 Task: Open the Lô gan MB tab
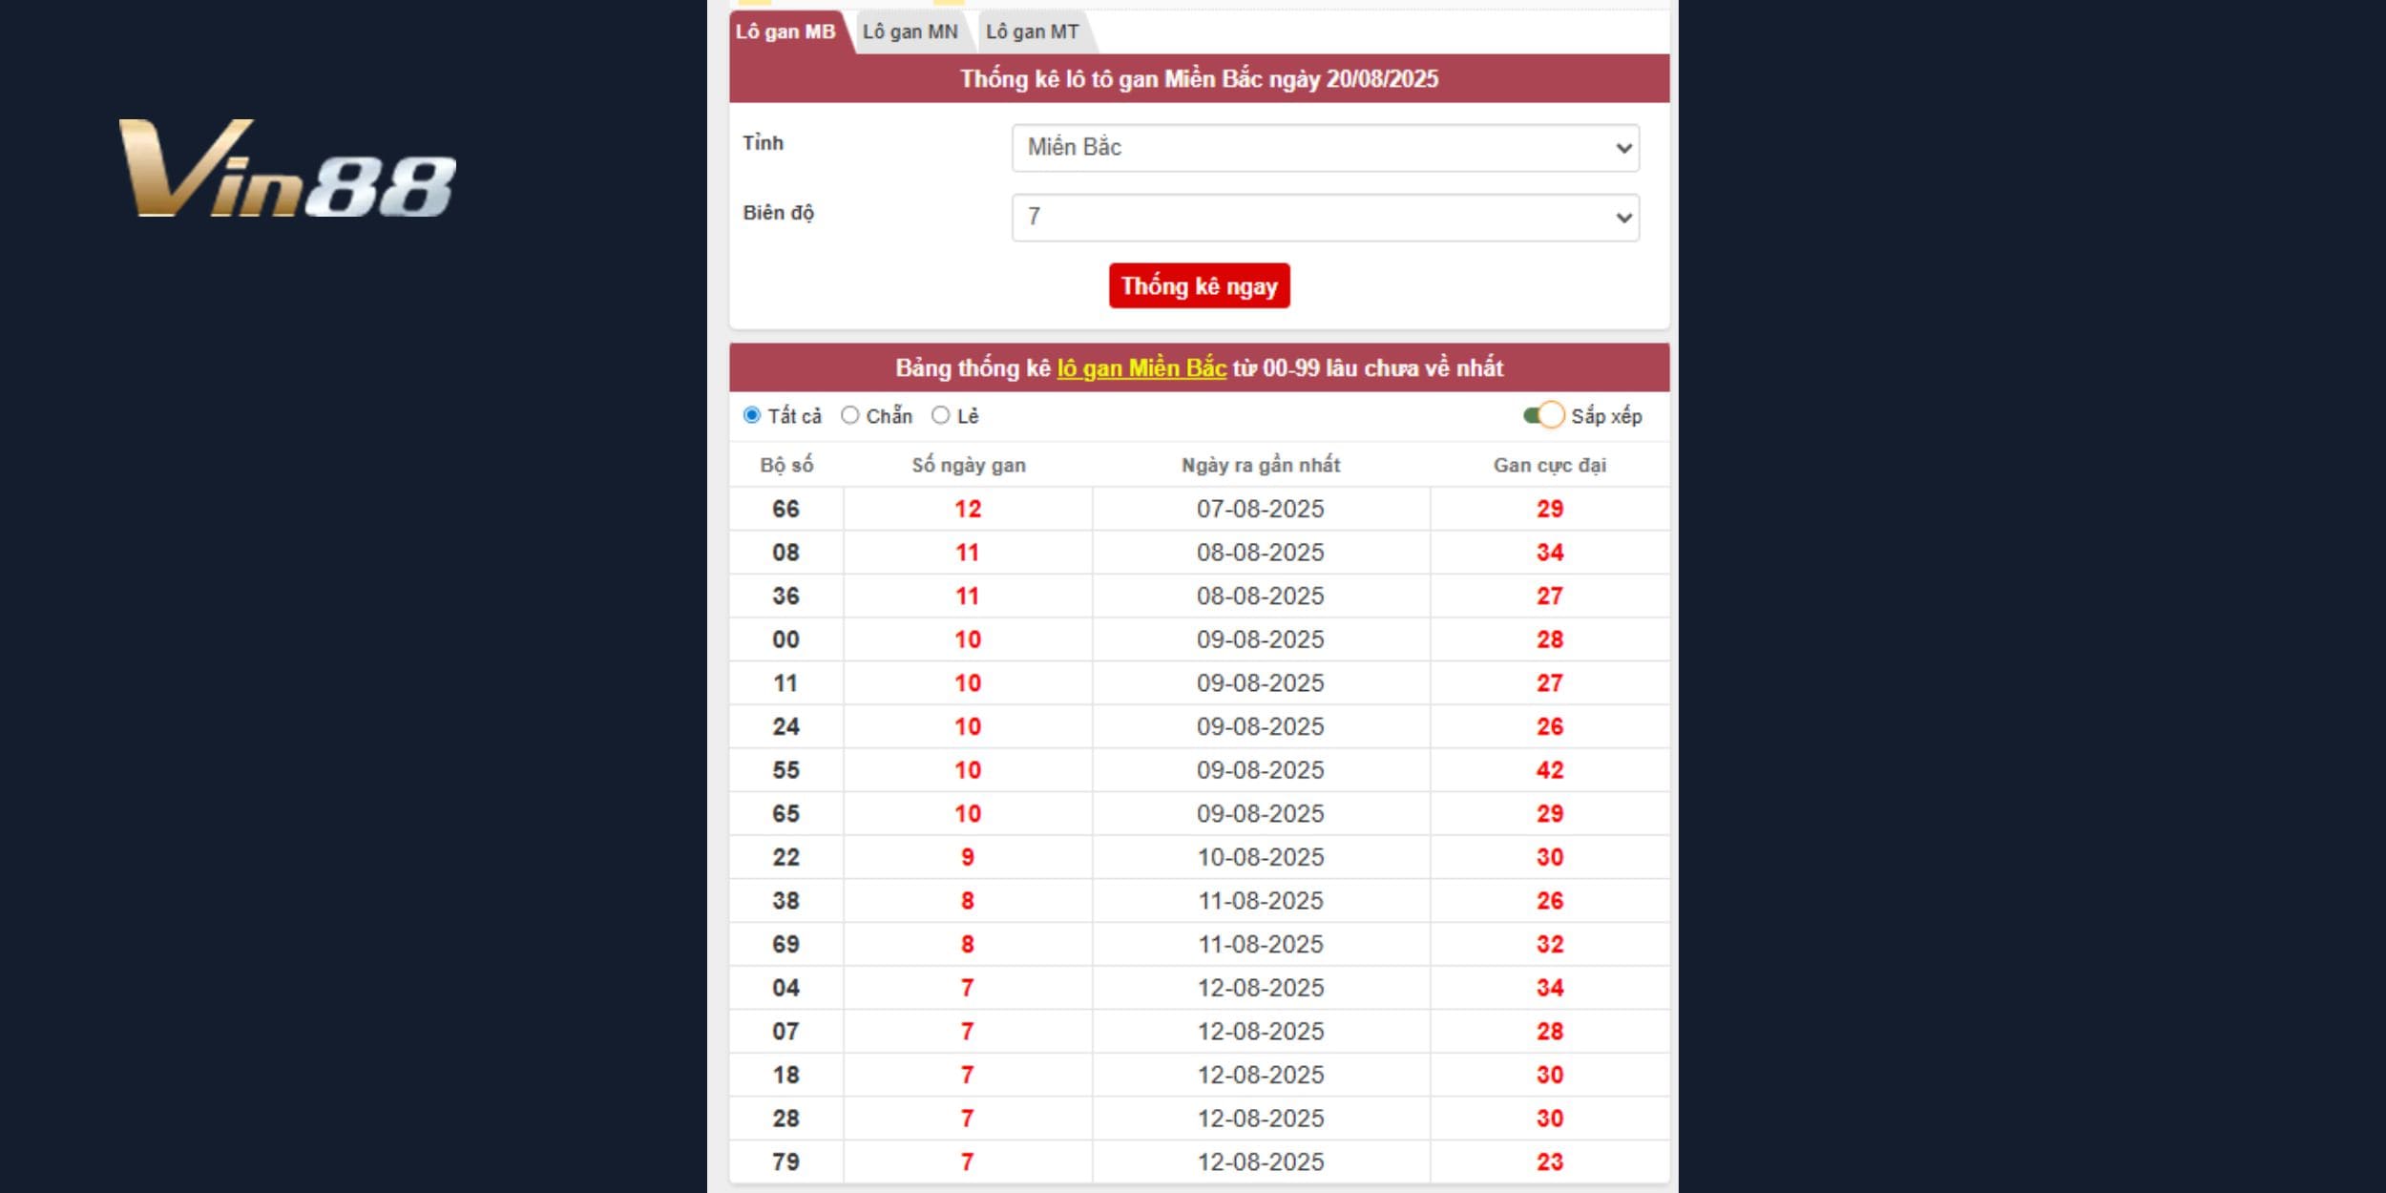(785, 32)
